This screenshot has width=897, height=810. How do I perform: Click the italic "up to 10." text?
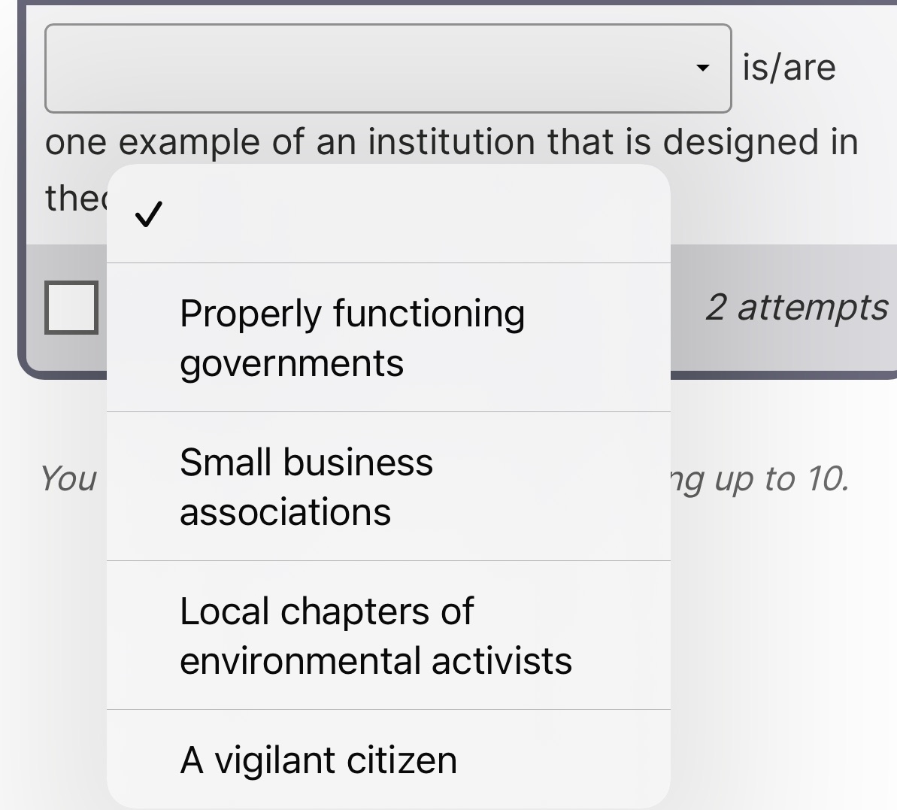click(x=782, y=478)
